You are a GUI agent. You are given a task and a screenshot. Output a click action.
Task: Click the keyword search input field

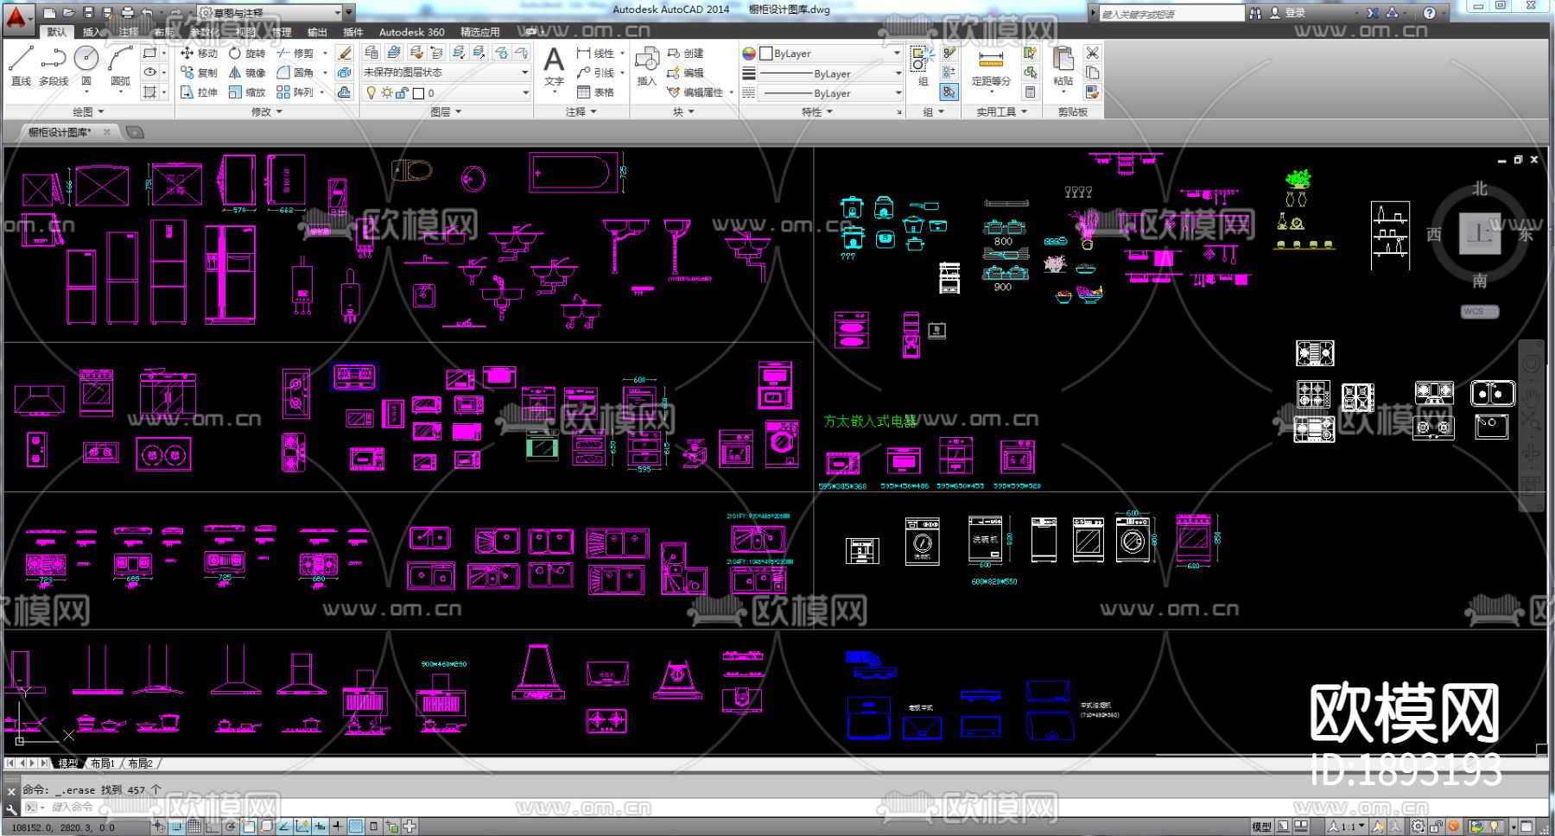click(1171, 14)
